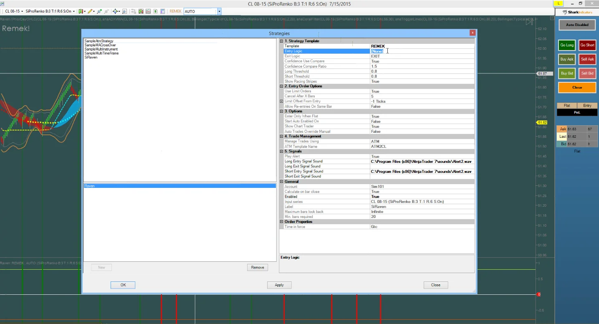599x324 pixels.
Task: Open the SiProRenko interval dropdown
Action: [51, 11]
